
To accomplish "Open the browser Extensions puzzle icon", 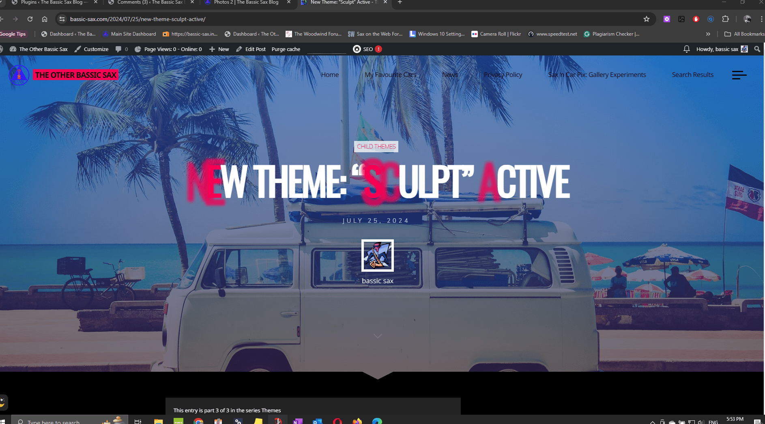I will pos(725,19).
